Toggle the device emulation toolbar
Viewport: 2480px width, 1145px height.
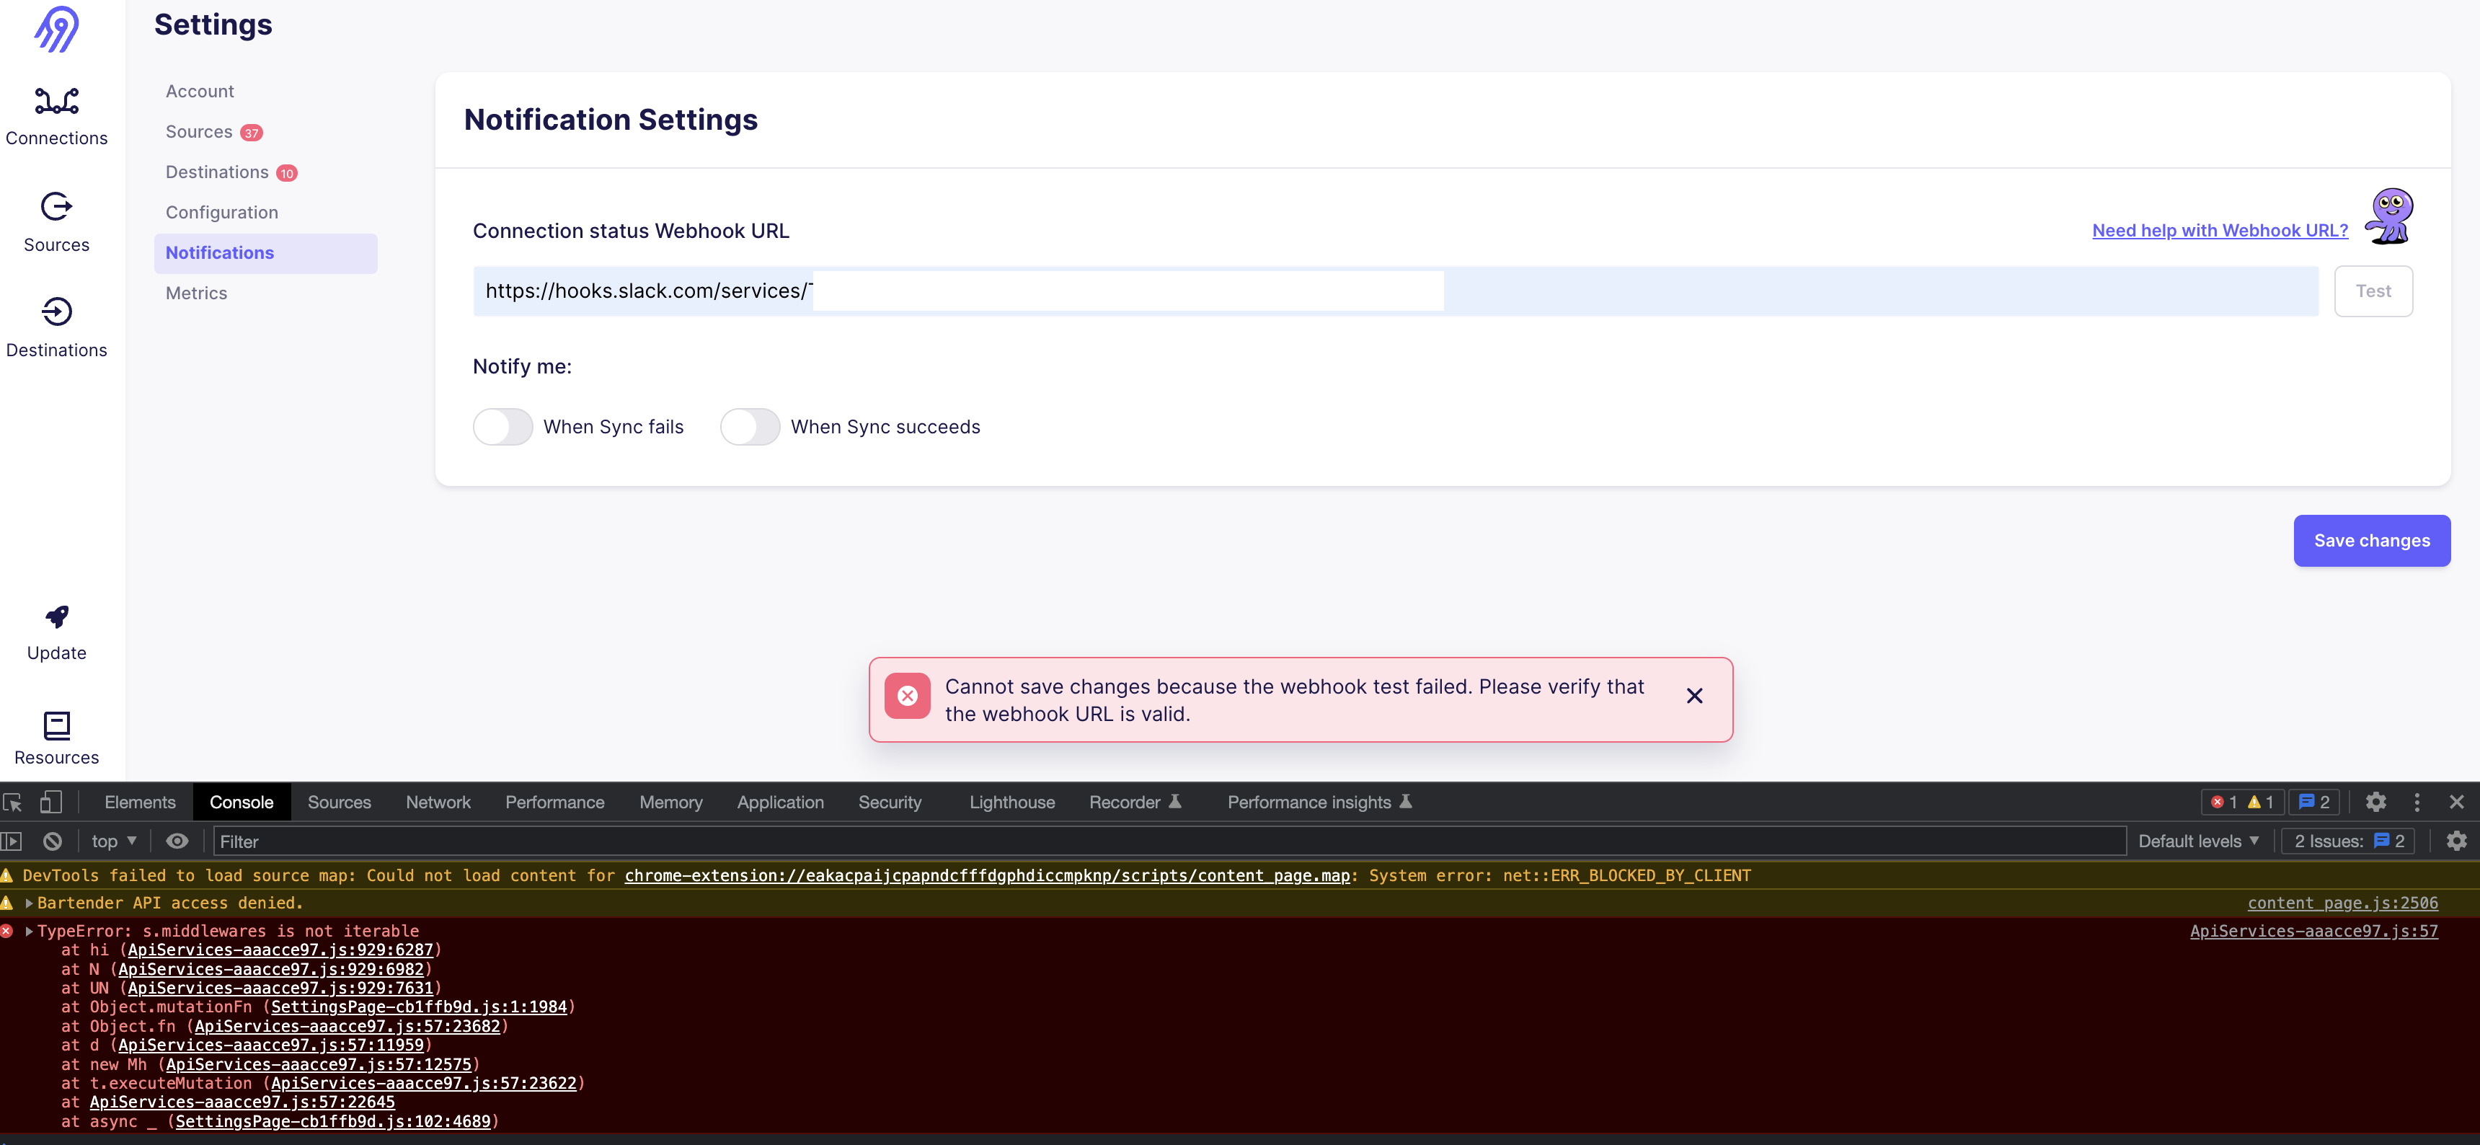click(51, 801)
